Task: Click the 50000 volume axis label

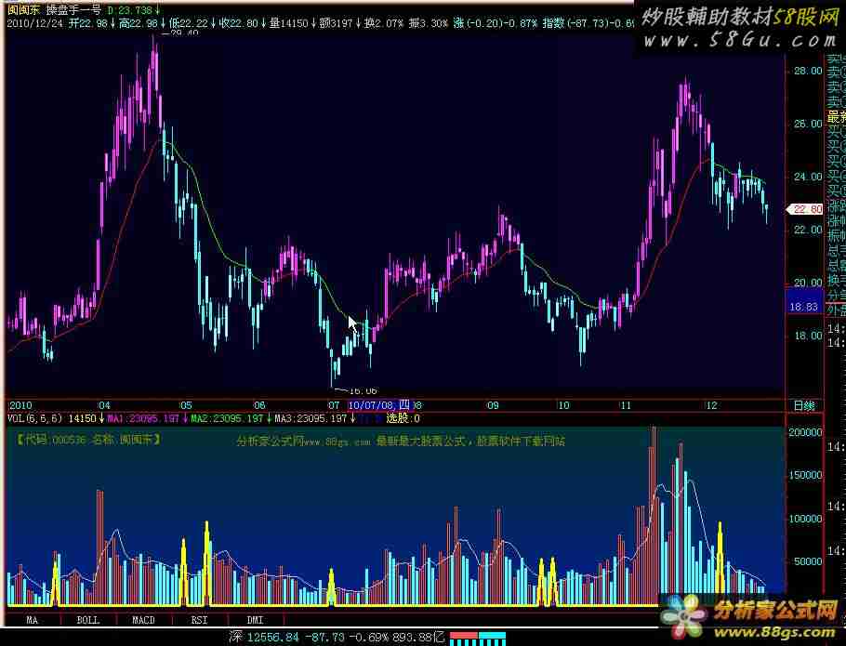Action: pos(808,561)
